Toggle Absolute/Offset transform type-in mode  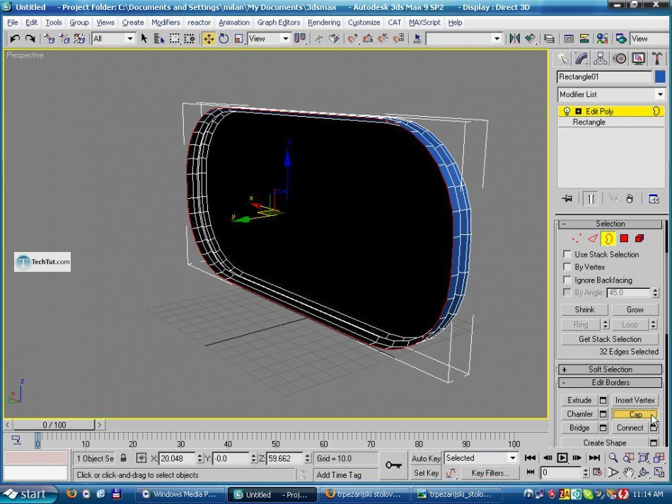coord(141,458)
